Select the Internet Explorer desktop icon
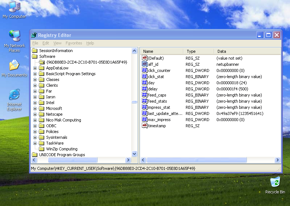The width and height of the screenshot is (290, 206). click(14, 95)
